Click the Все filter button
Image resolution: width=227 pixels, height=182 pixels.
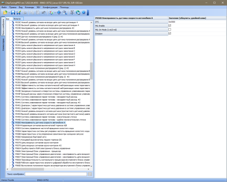click(9, 19)
